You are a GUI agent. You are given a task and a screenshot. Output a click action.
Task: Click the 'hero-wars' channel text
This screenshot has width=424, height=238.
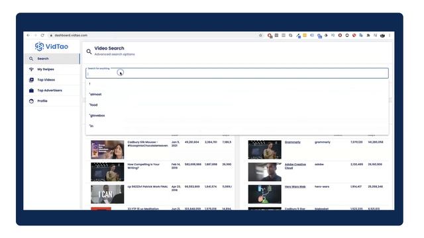[322, 186]
